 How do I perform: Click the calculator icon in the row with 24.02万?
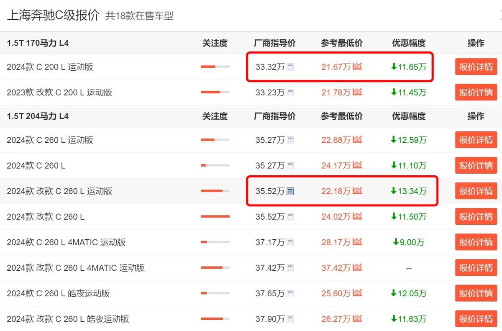[290, 217]
